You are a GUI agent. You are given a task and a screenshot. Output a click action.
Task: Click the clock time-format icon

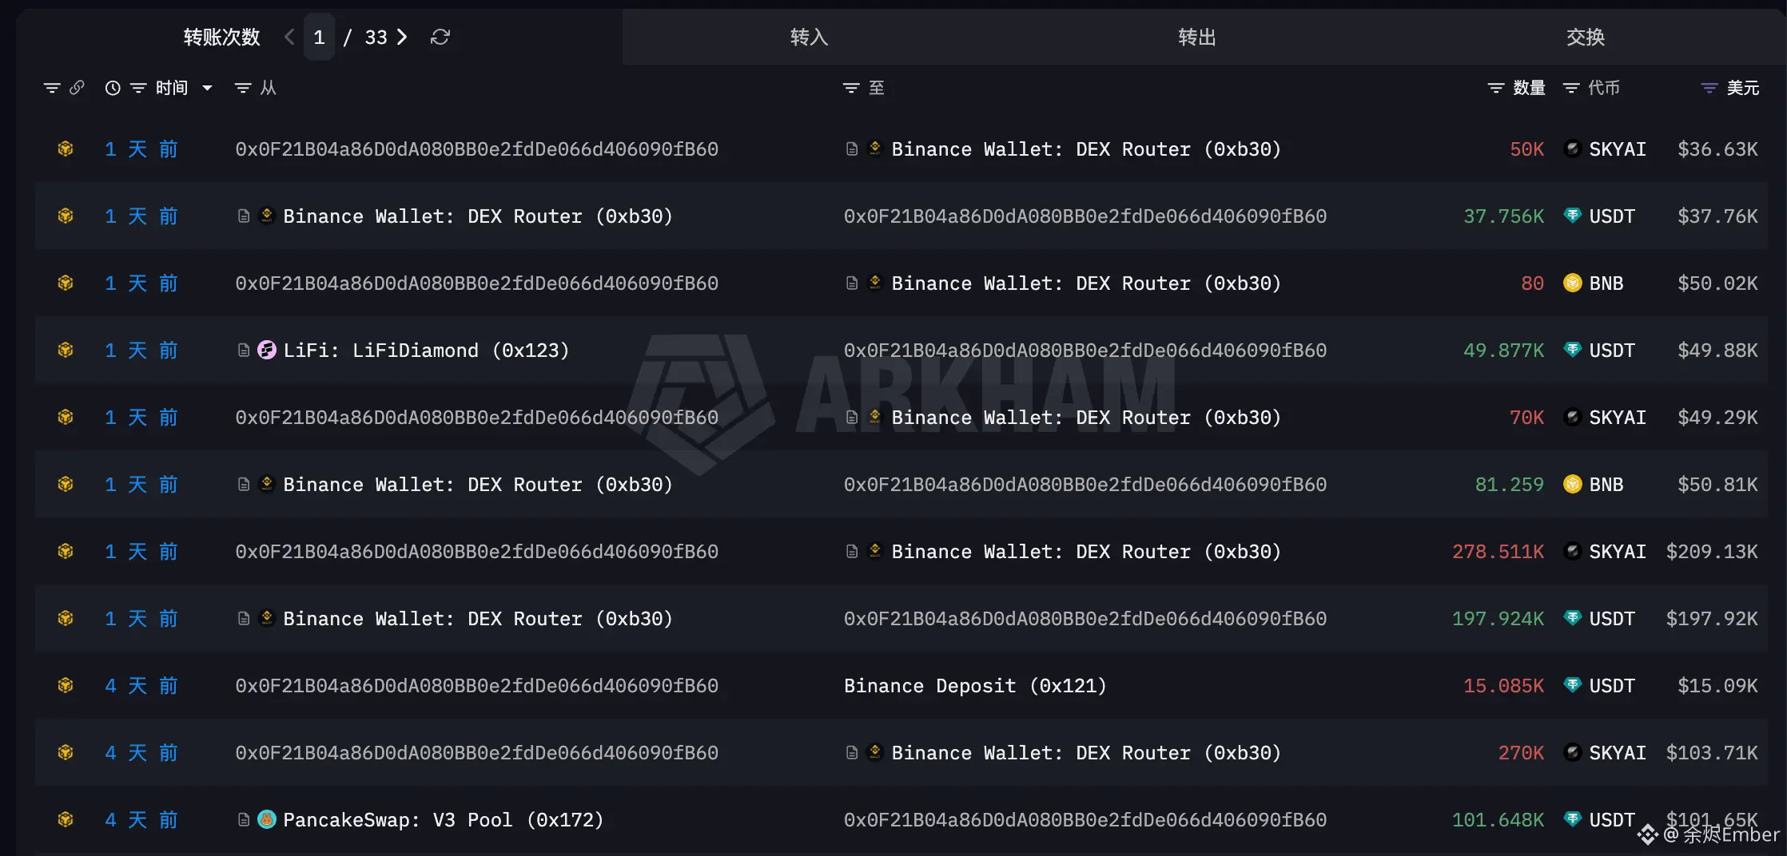[x=113, y=88]
